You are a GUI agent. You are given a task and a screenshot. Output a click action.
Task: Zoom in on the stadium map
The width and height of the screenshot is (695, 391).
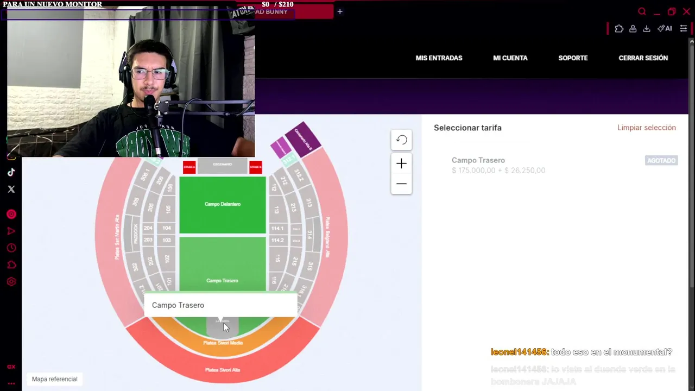[x=401, y=163]
